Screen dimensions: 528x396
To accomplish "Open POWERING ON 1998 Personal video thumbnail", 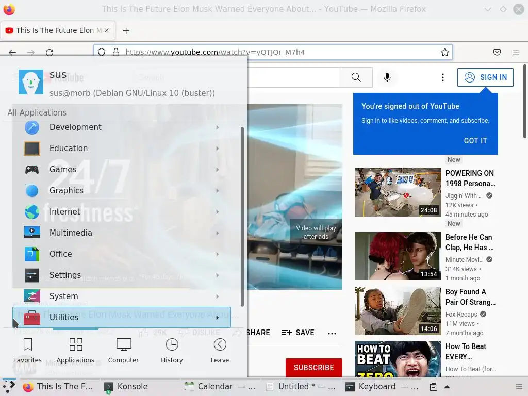I will pyautogui.click(x=398, y=192).
